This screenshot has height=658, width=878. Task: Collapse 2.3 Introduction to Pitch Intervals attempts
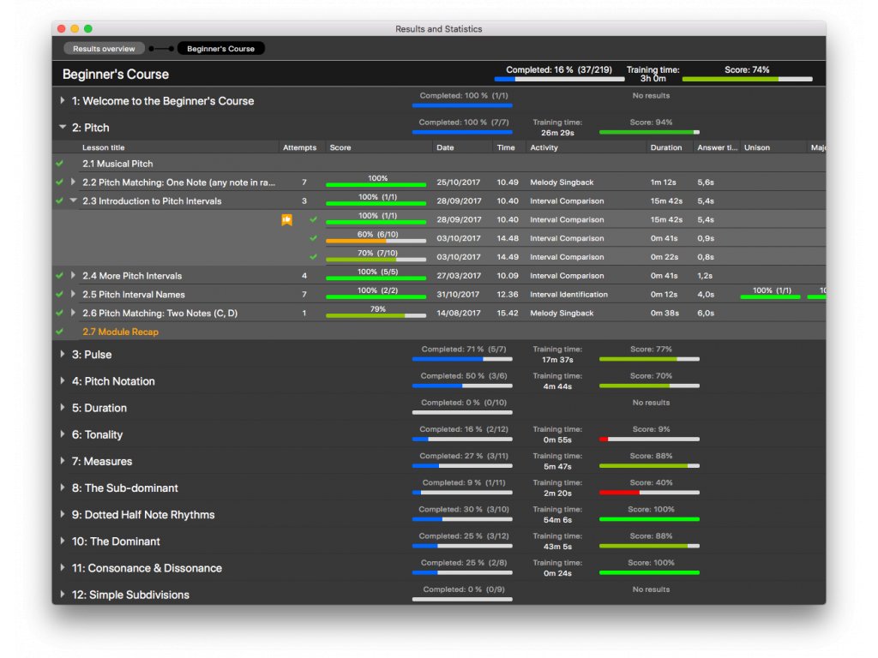point(73,201)
